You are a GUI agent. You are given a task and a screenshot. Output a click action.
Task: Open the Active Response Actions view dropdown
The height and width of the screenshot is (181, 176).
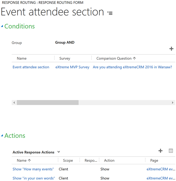59,152
